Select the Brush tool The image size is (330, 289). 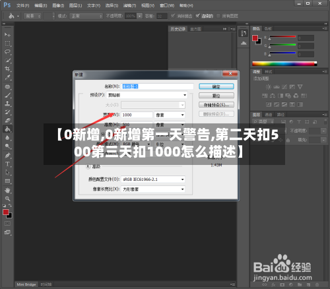point(7,95)
